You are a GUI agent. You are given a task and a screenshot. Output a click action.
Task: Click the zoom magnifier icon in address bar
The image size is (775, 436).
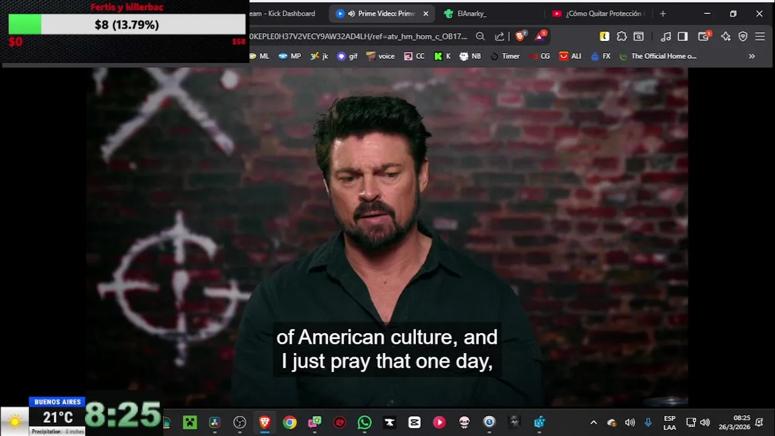pyautogui.click(x=480, y=36)
